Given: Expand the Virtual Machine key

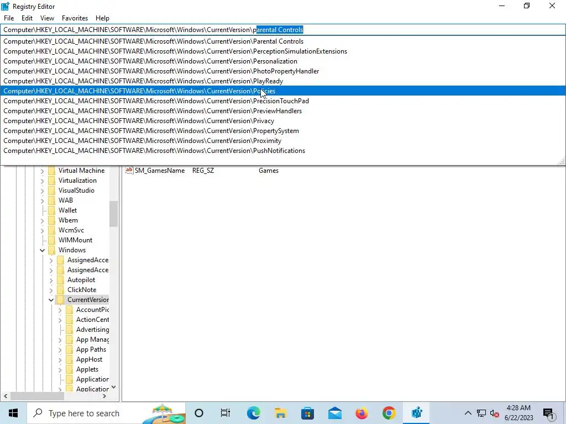Looking at the screenshot, I should [x=42, y=171].
